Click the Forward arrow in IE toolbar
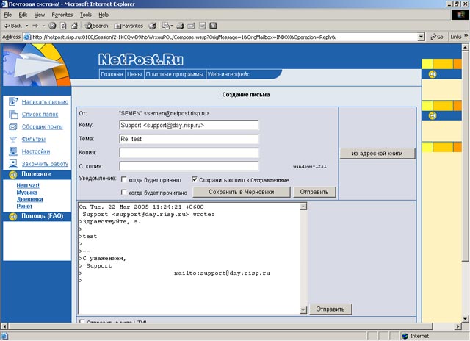 35,26
